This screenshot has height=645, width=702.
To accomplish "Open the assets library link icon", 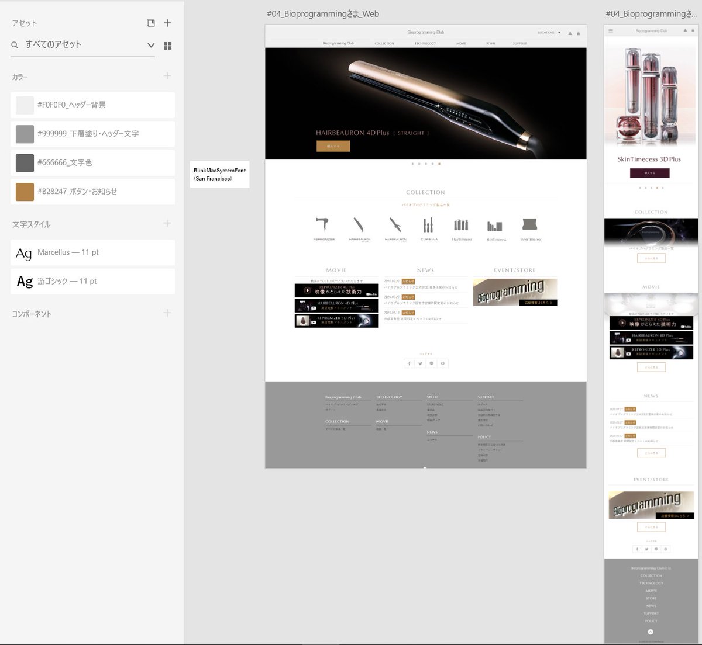I will (151, 23).
